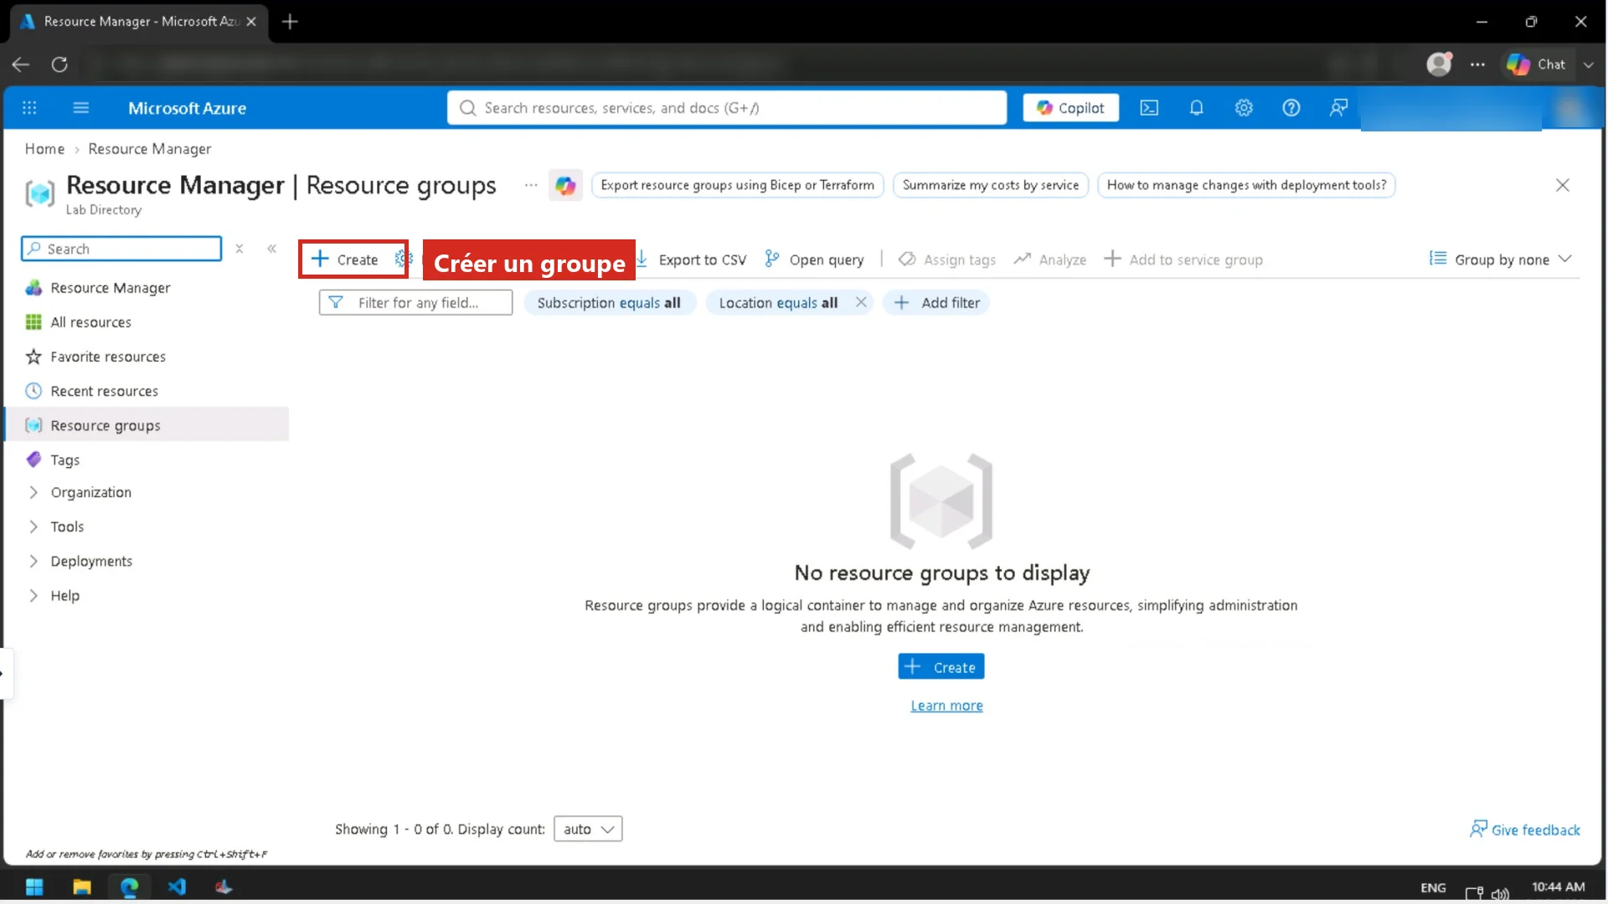Open the help question mark icon
Image resolution: width=1608 pixels, height=904 pixels.
tap(1291, 108)
